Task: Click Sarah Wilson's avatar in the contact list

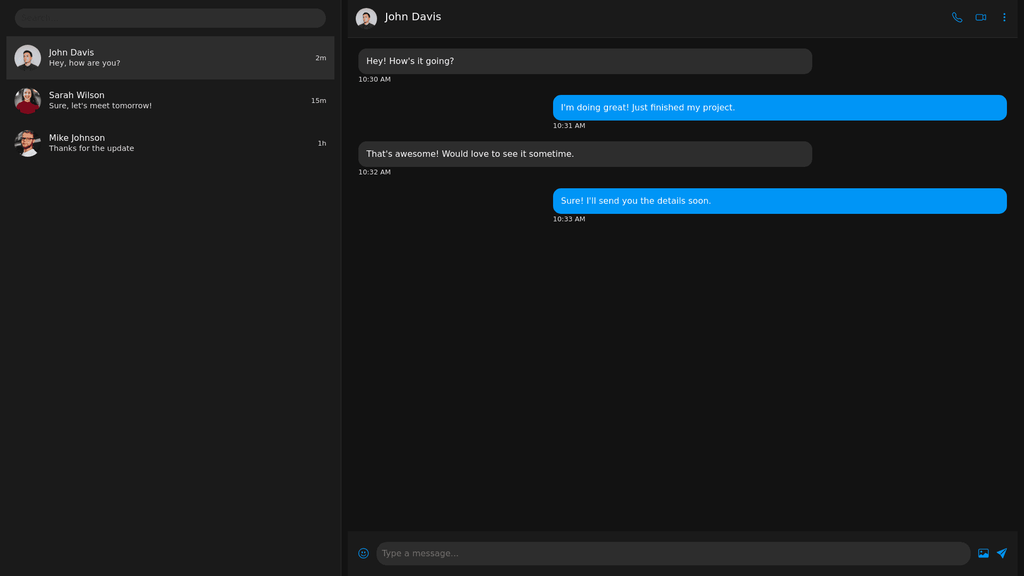Action: click(x=28, y=101)
